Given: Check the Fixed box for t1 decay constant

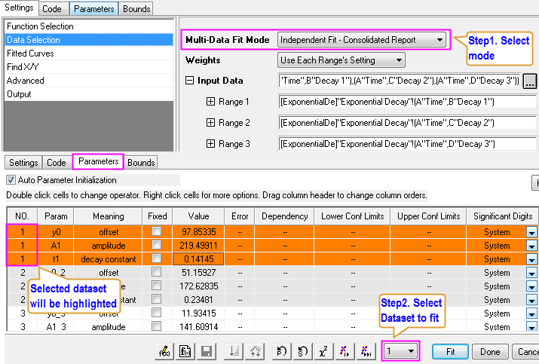Looking at the screenshot, I should point(157,259).
